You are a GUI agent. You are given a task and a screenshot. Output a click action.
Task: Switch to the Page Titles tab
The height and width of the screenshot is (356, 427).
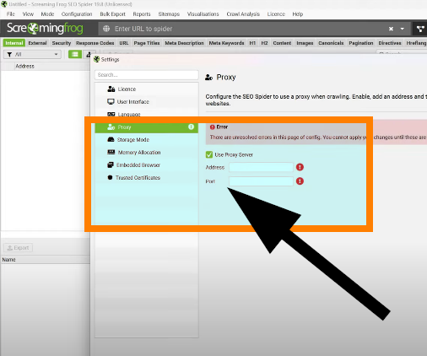point(147,43)
